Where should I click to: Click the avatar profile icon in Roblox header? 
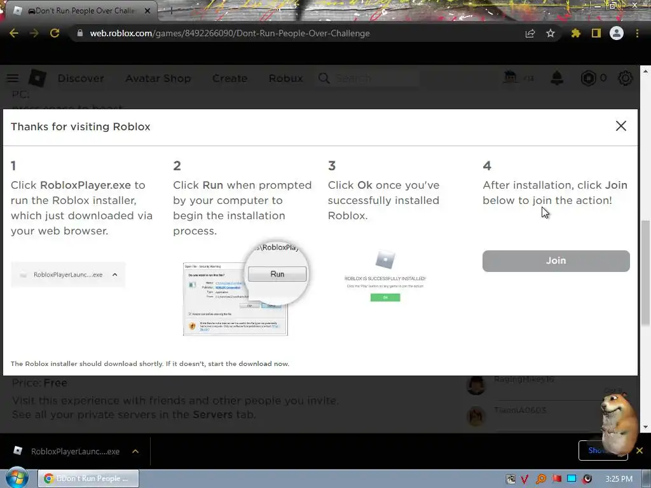click(511, 78)
